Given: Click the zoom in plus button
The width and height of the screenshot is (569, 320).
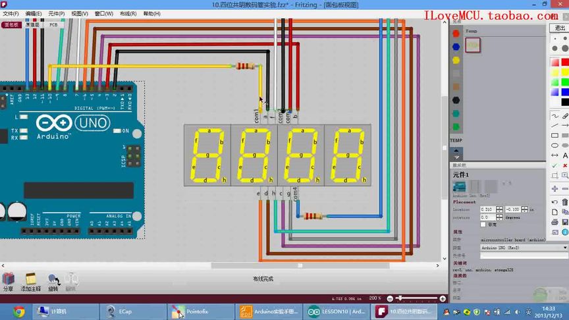Looking at the screenshot, I should [x=443, y=298].
